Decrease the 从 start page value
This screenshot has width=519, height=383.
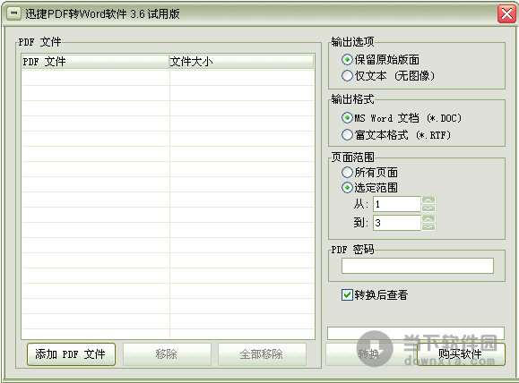[x=428, y=209]
